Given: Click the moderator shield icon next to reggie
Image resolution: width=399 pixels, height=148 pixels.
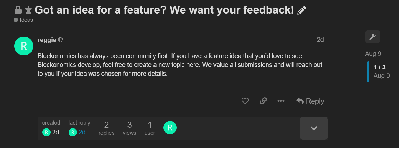Looking at the screenshot, I should coord(61,40).
